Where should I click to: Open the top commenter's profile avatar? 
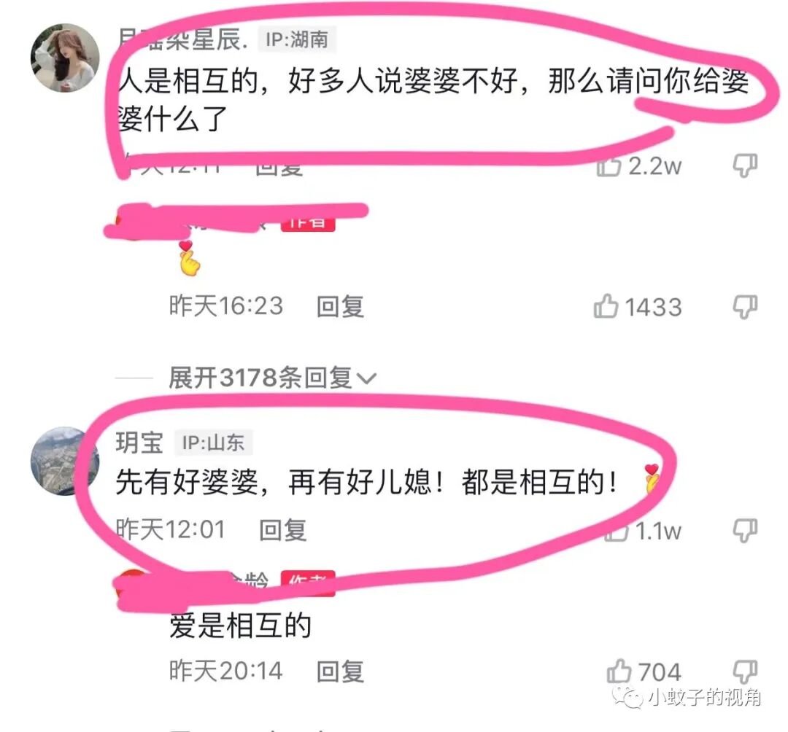tap(65, 58)
